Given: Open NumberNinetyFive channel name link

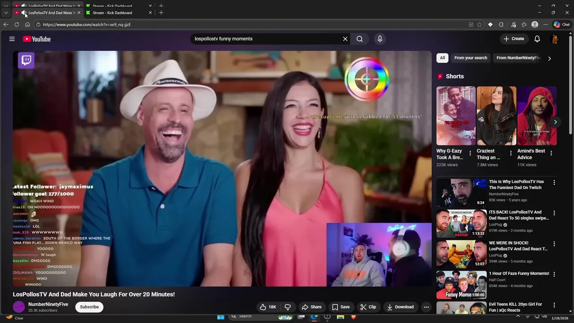Looking at the screenshot, I should tap(48, 304).
